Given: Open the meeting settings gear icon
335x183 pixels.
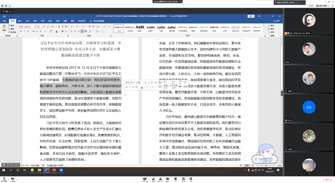Looking at the screenshot, I should coord(191,179).
